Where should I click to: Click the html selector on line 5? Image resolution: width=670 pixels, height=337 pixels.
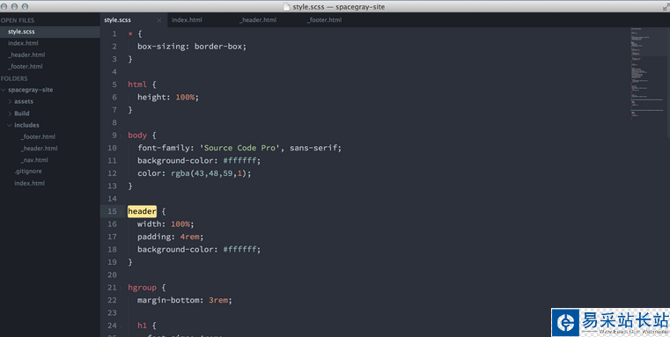[x=137, y=84]
